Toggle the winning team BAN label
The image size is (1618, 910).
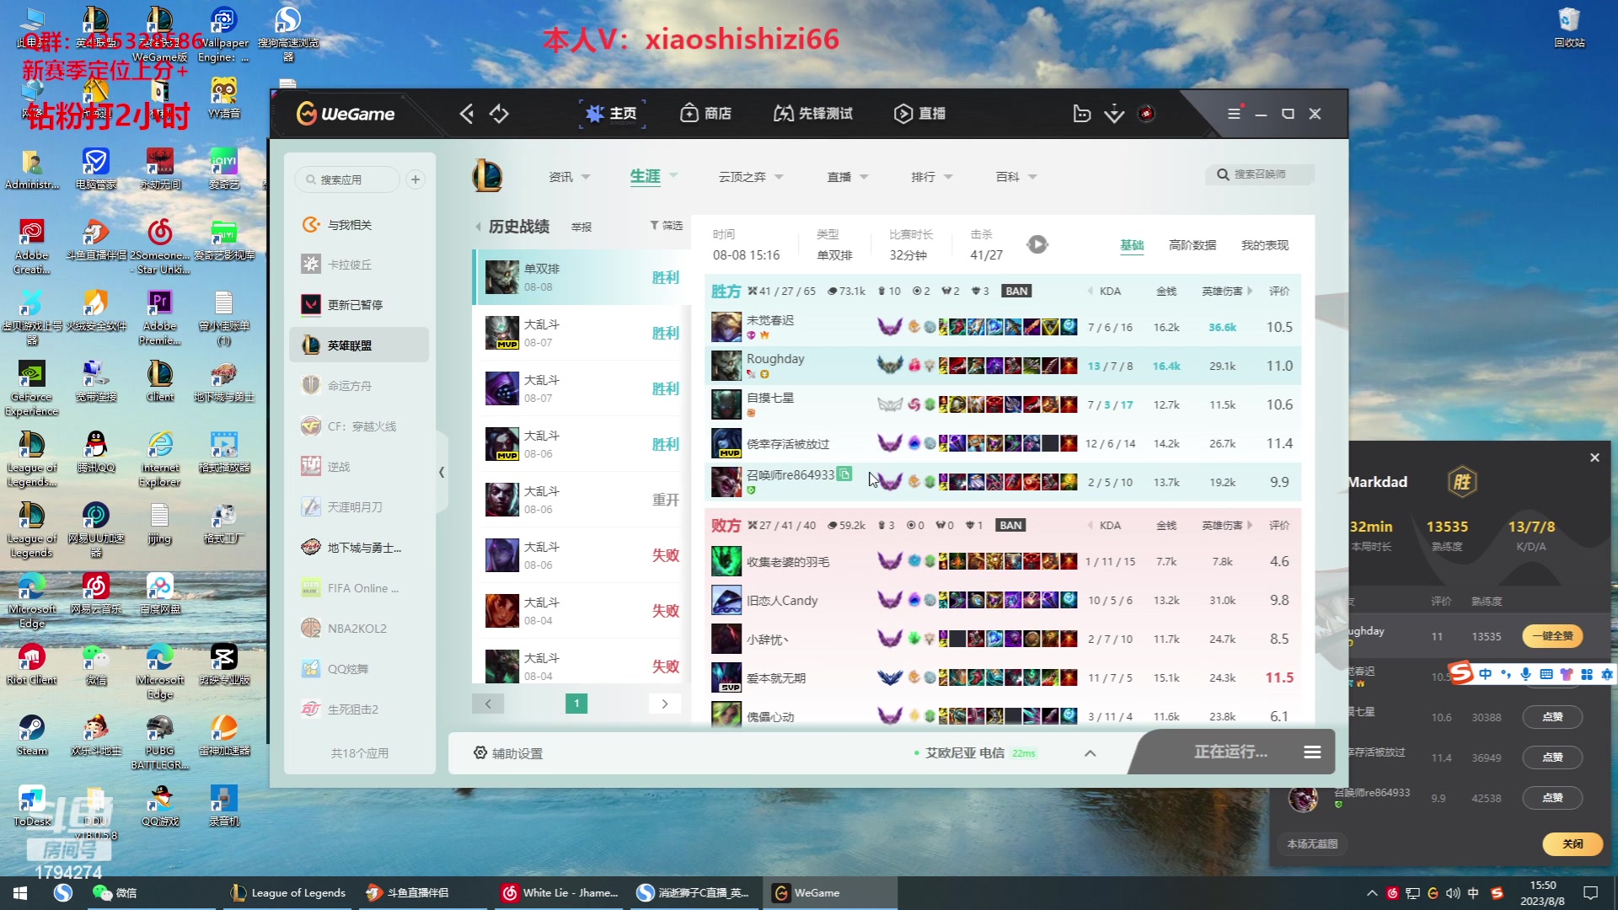pos(1016,291)
